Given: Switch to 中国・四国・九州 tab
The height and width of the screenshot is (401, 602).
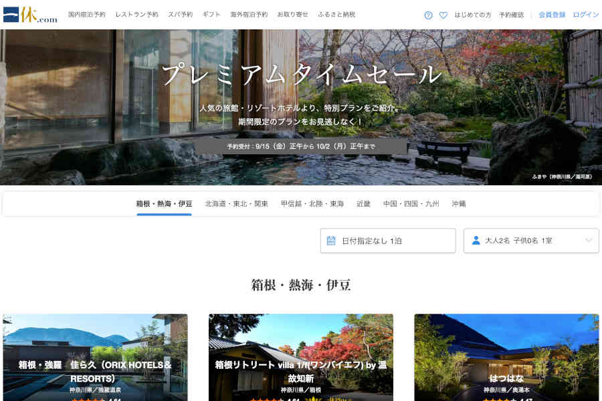Looking at the screenshot, I should pos(411,204).
